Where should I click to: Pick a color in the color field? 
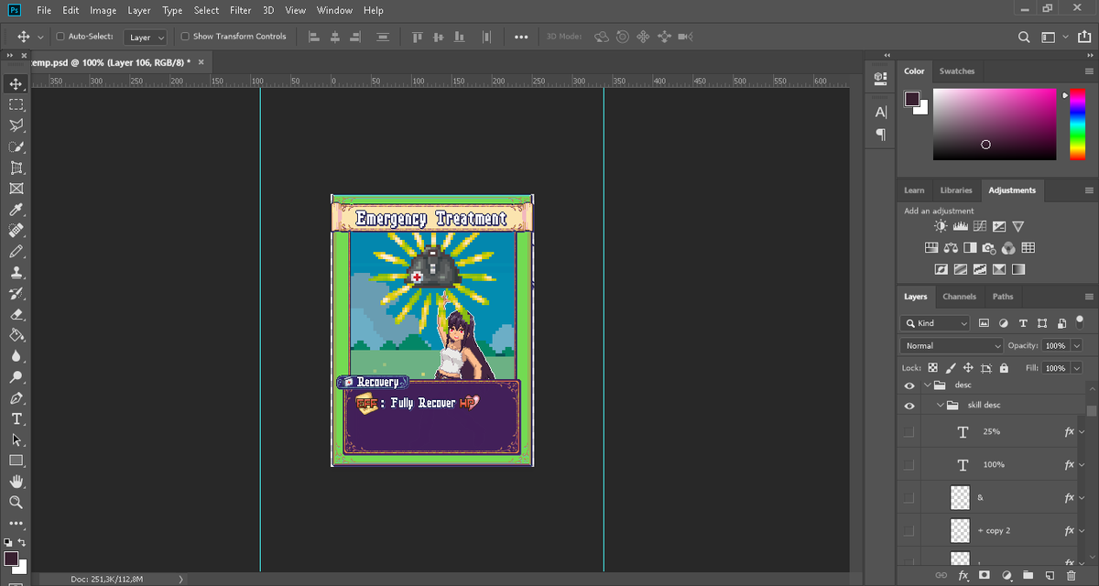pos(995,124)
